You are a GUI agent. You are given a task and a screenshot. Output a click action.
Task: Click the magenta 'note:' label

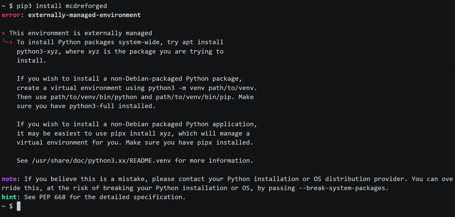(x=11, y=179)
